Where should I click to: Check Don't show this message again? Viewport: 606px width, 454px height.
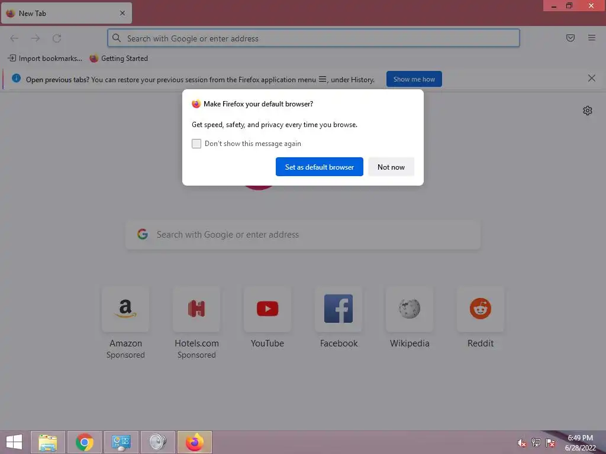(x=196, y=144)
